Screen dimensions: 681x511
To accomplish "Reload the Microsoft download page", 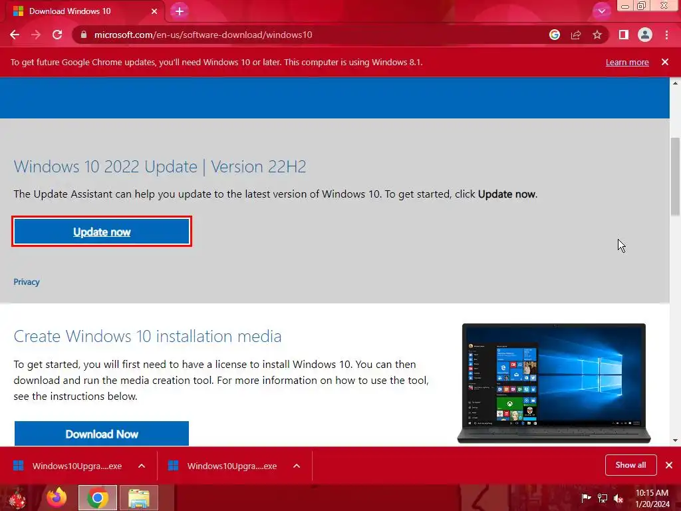I will [57, 35].
